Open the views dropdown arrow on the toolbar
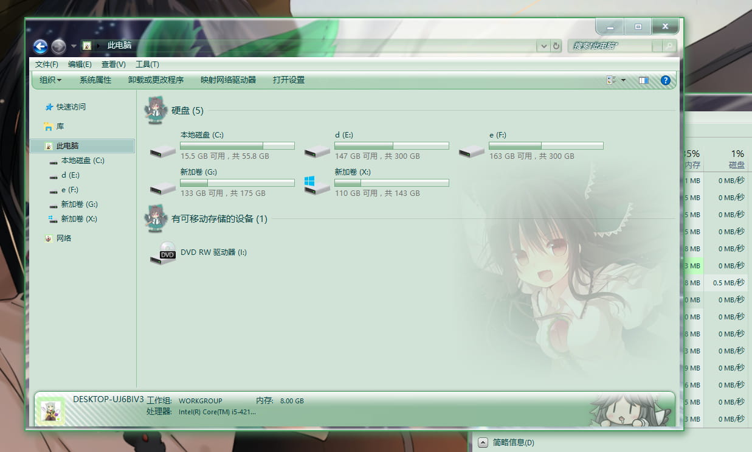752x452 pixels. tap(623, 80)
